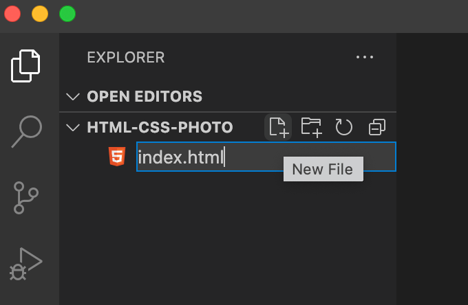Open the Explorer view in activity bar
This screenshot has height=305, width=468.
26,66
